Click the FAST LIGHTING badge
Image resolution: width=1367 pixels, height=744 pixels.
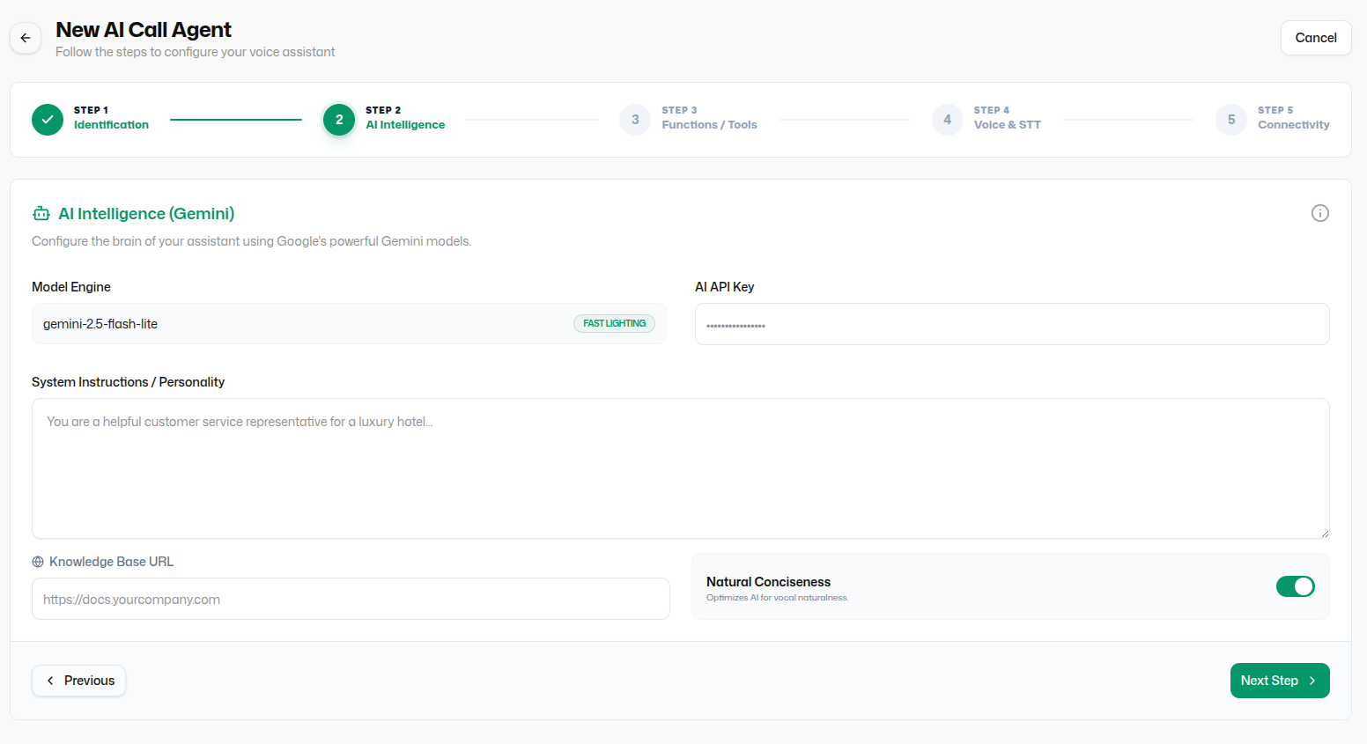614,323
